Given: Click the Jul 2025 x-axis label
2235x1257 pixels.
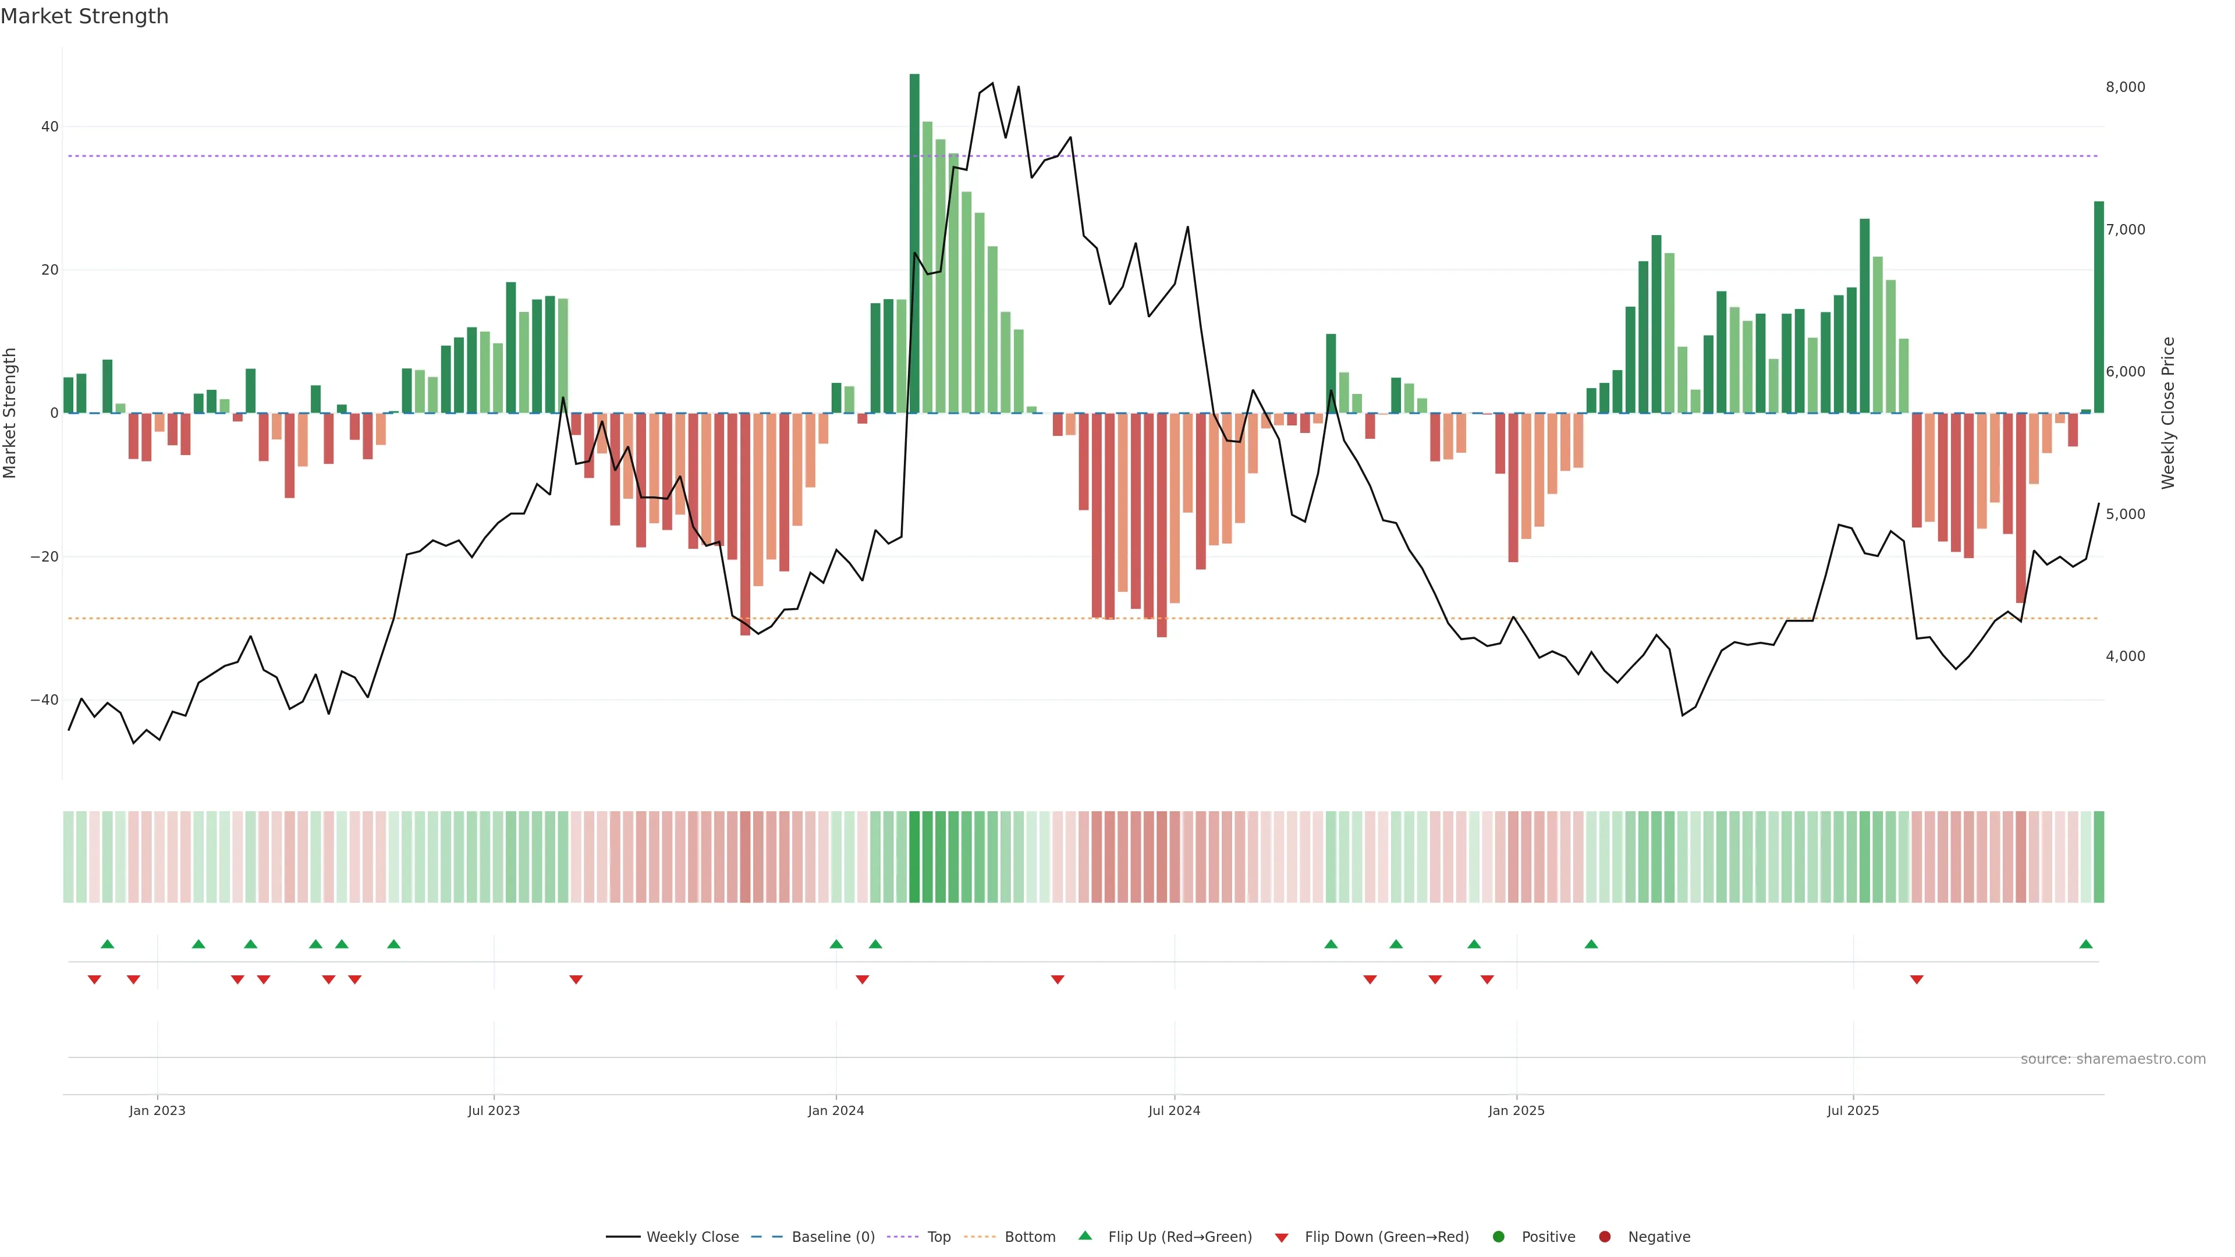Looking at the screenshot, I should tap(1853, 1110).
